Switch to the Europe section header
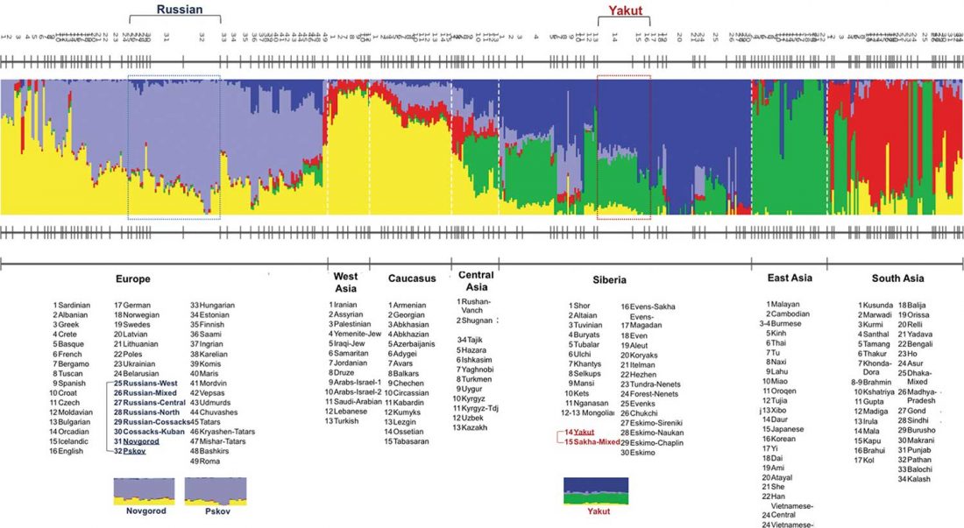 coord(133,278)
